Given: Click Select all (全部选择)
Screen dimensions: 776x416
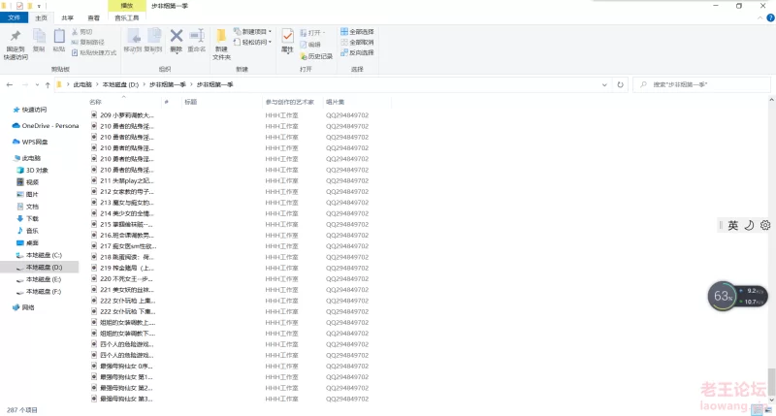Looking at the screenshot, I should click(x=357, y=32).
